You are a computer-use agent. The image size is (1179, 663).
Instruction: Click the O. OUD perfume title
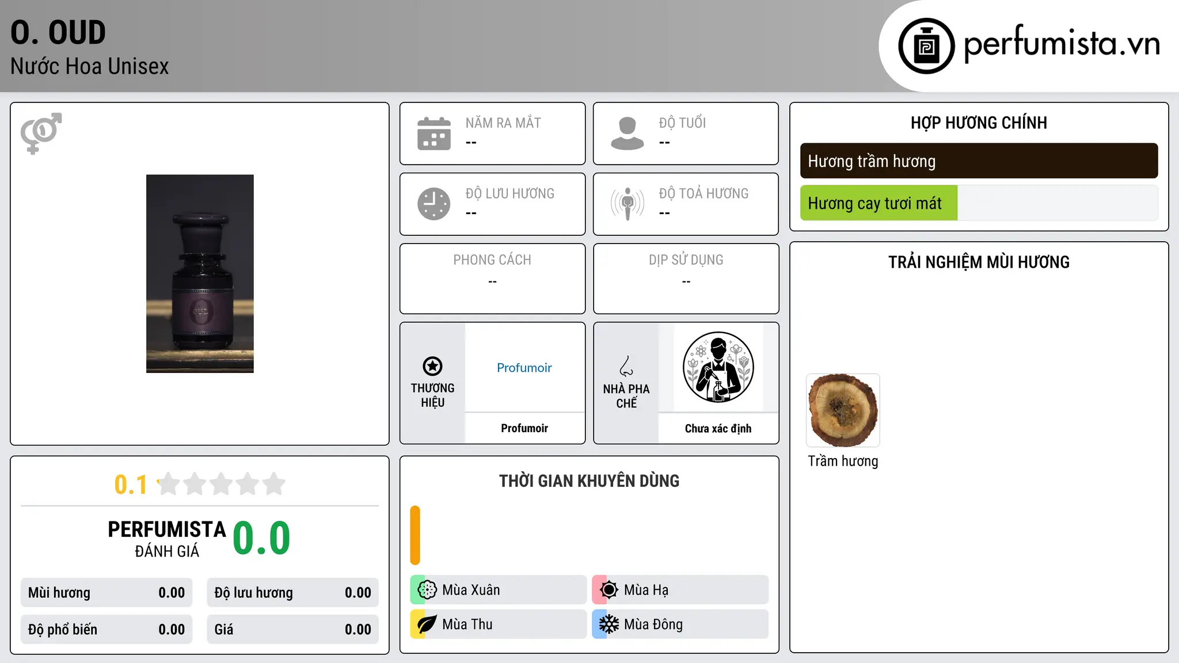pos(58,32)
